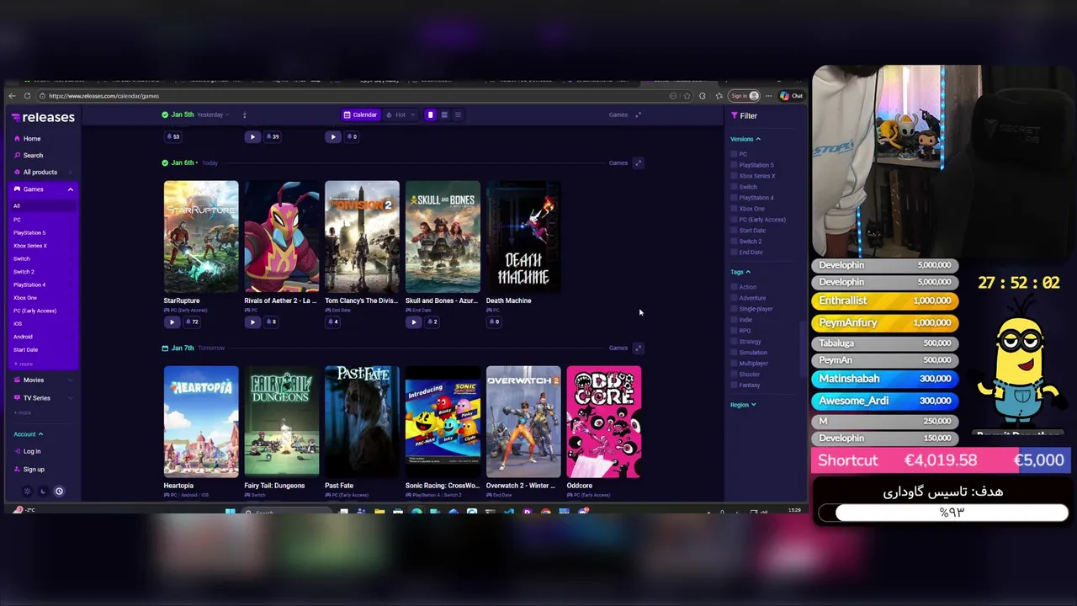Expand the Region filter section

point(743,405)
